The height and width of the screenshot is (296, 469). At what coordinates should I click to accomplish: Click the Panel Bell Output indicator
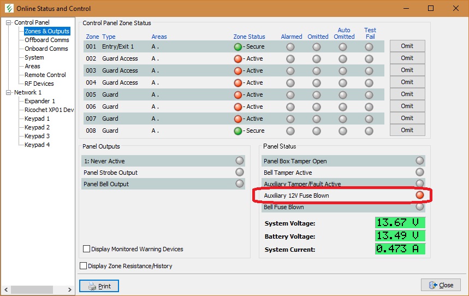(240, 183)
